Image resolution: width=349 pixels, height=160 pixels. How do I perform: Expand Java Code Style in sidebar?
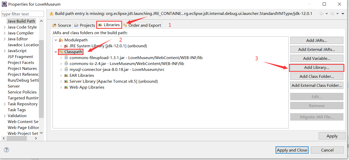pos(5,27)
